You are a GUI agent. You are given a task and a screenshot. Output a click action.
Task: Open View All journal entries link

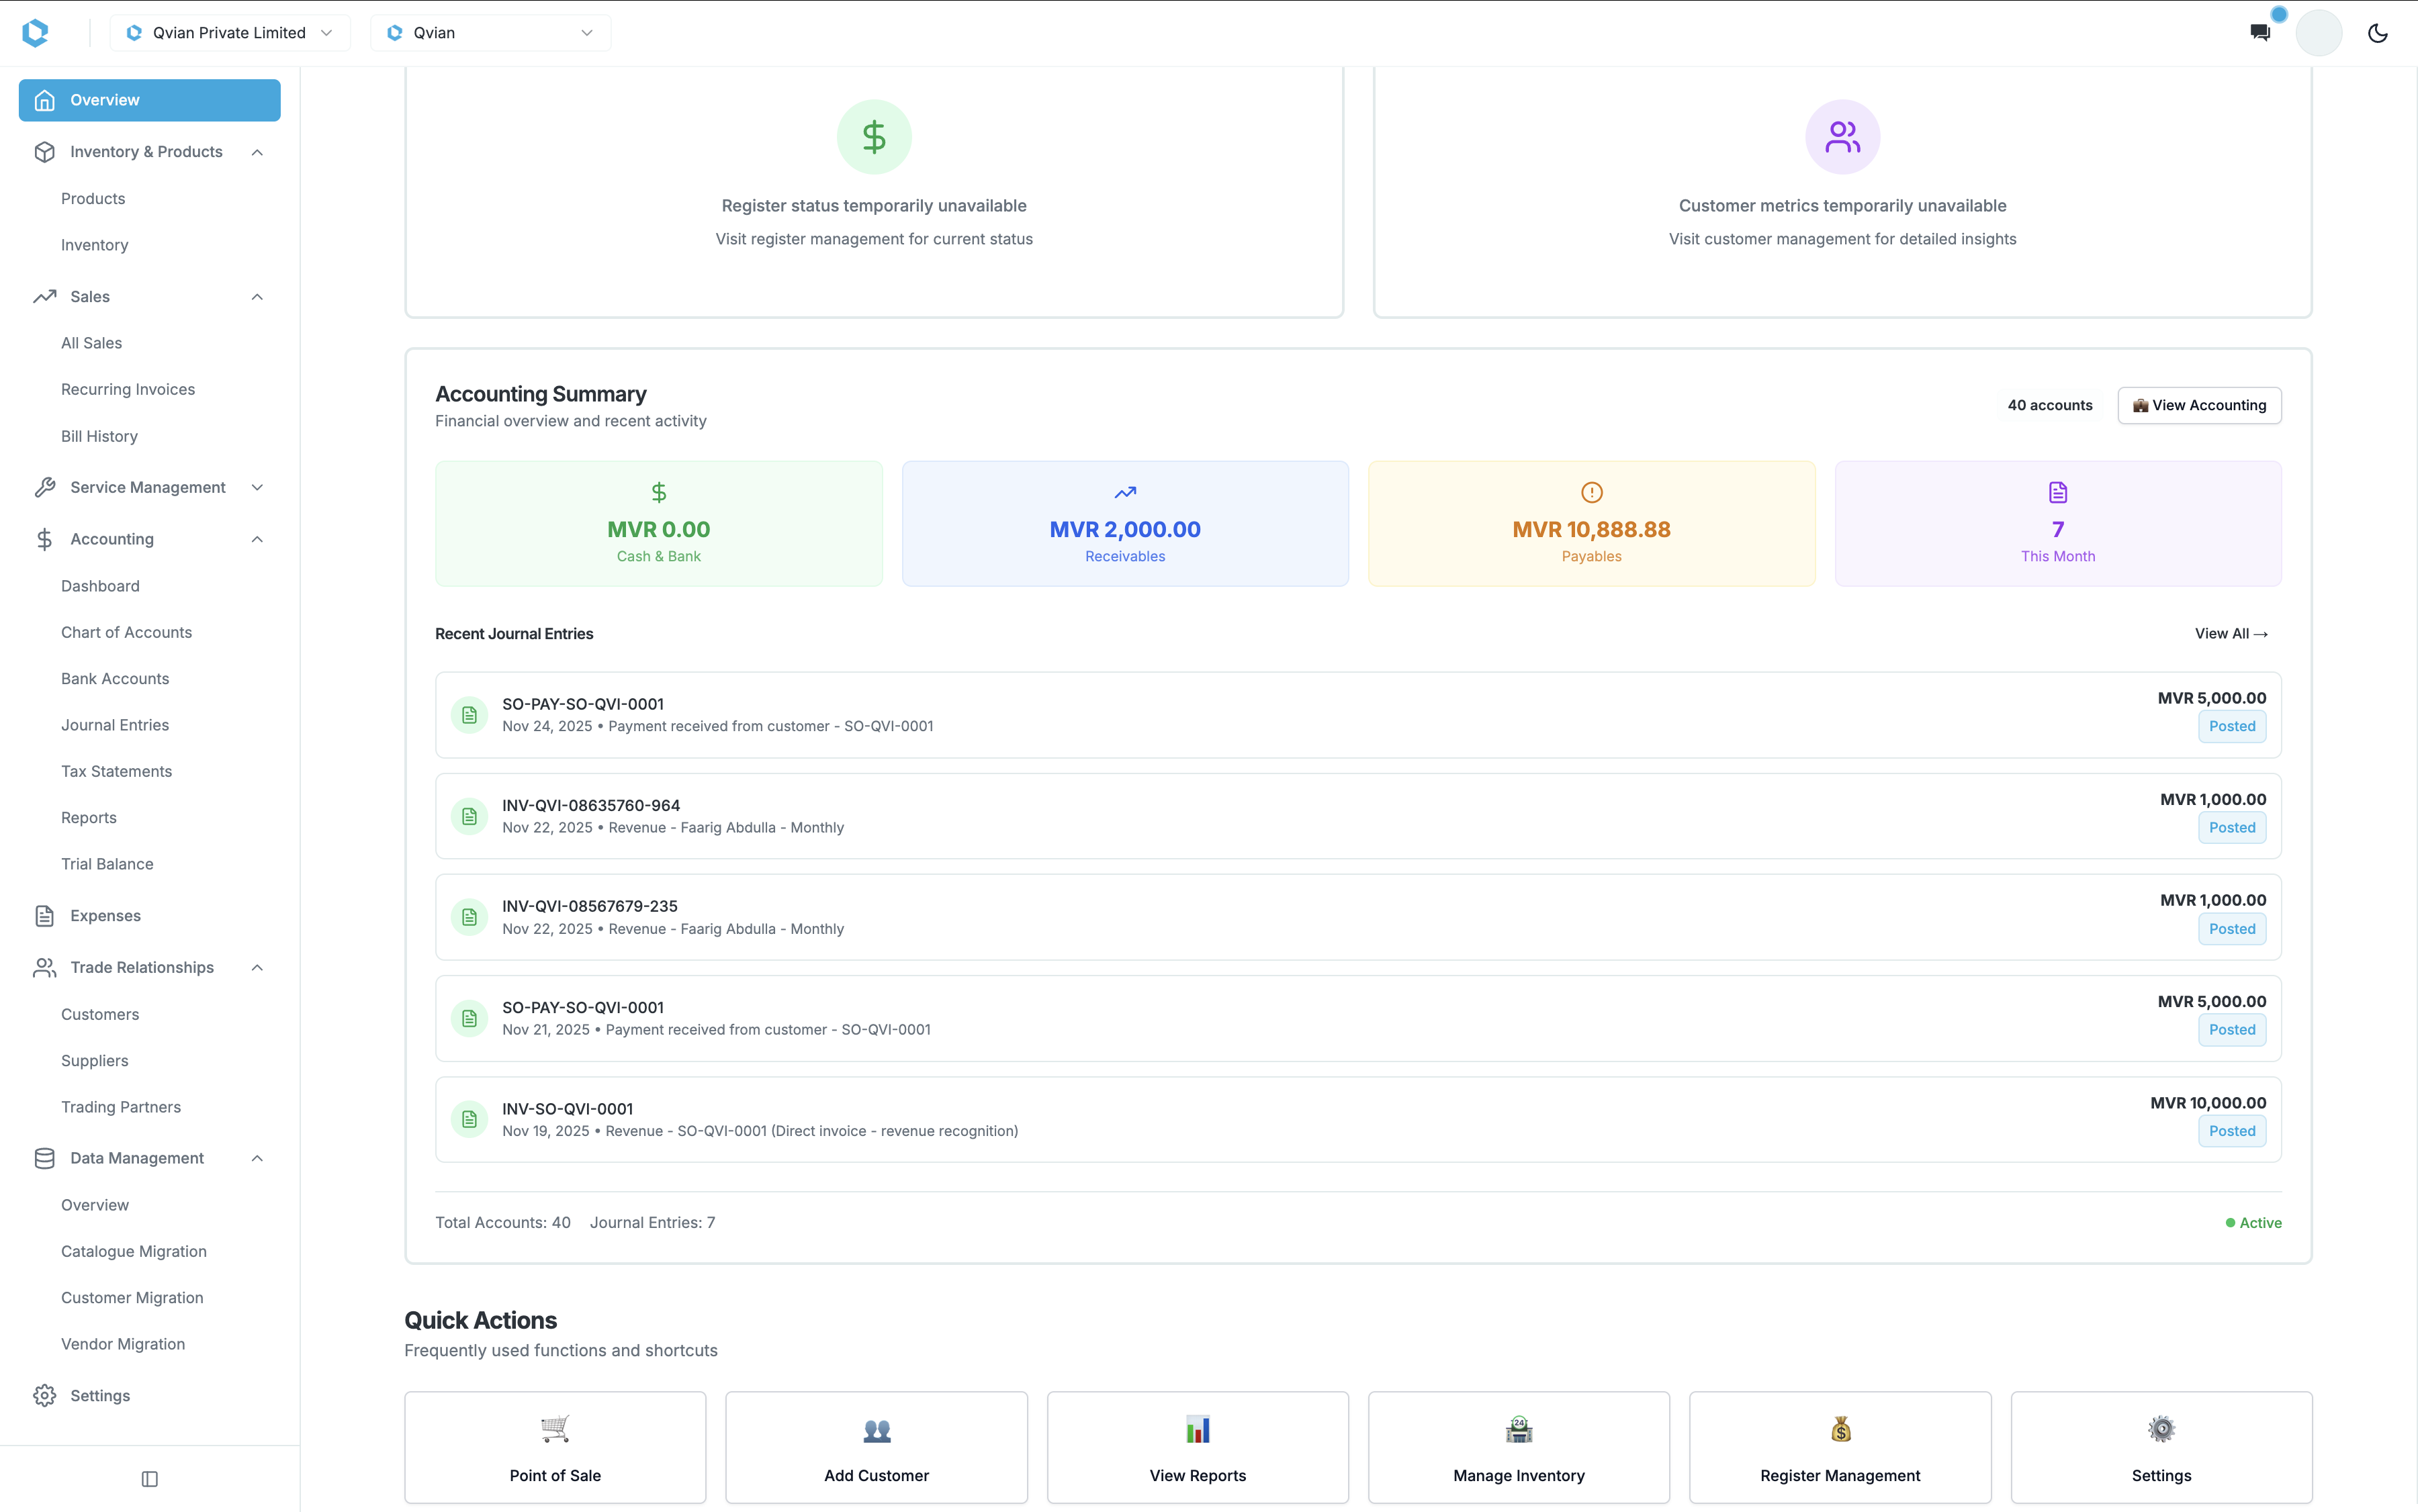tap(2232, 633)
